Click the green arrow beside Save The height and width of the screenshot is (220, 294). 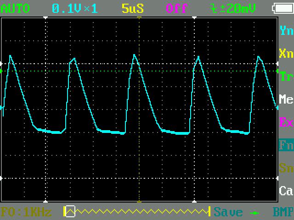coord(254,213)
